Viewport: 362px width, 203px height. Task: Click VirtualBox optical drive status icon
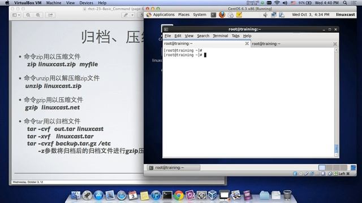coord(301,174)
